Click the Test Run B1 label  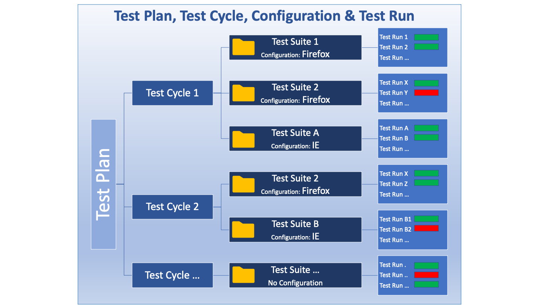(395, 219)
